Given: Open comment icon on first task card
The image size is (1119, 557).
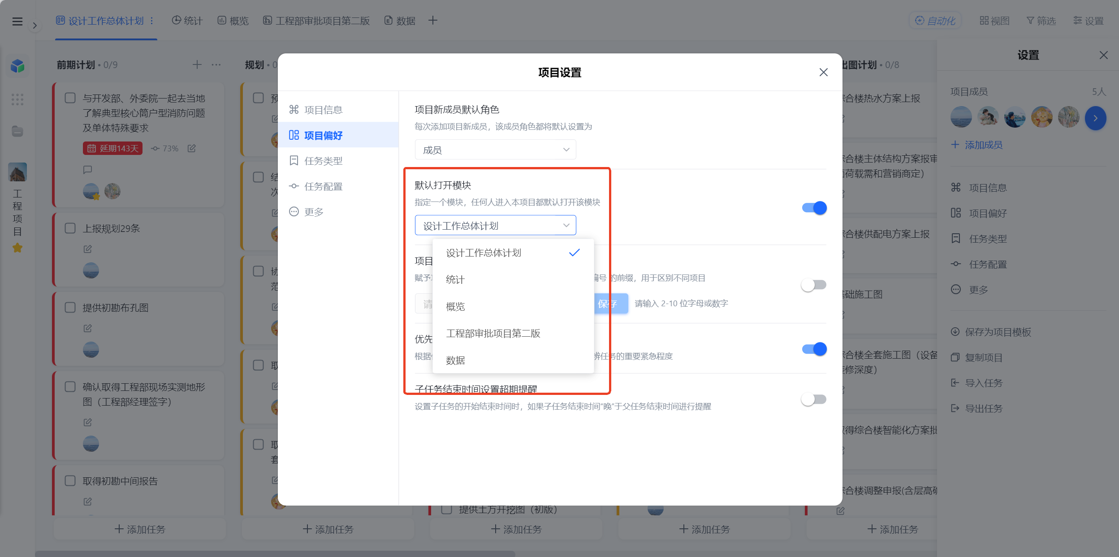Looking at the screenshot, I should coord(88,170).
